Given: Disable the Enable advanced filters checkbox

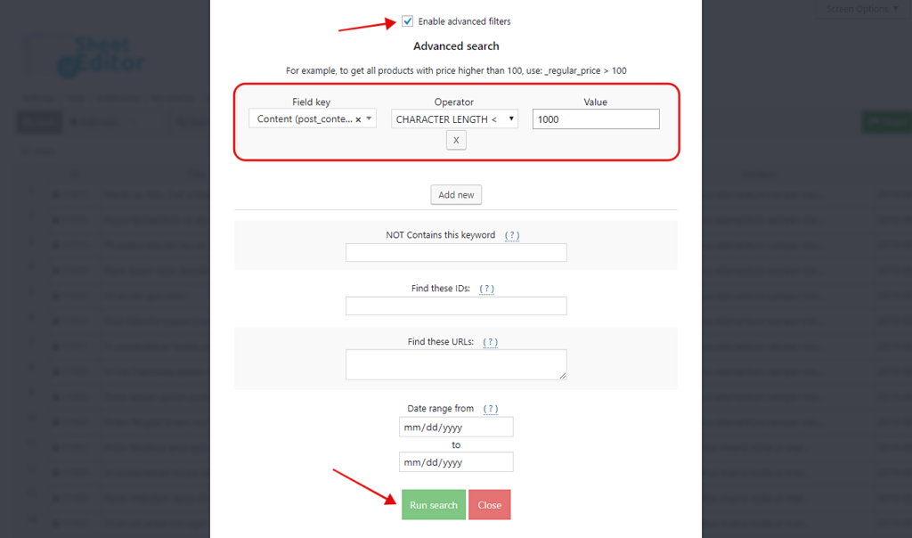Looking at the screenshot, I should pyautogui.click(x=407, y=20).
